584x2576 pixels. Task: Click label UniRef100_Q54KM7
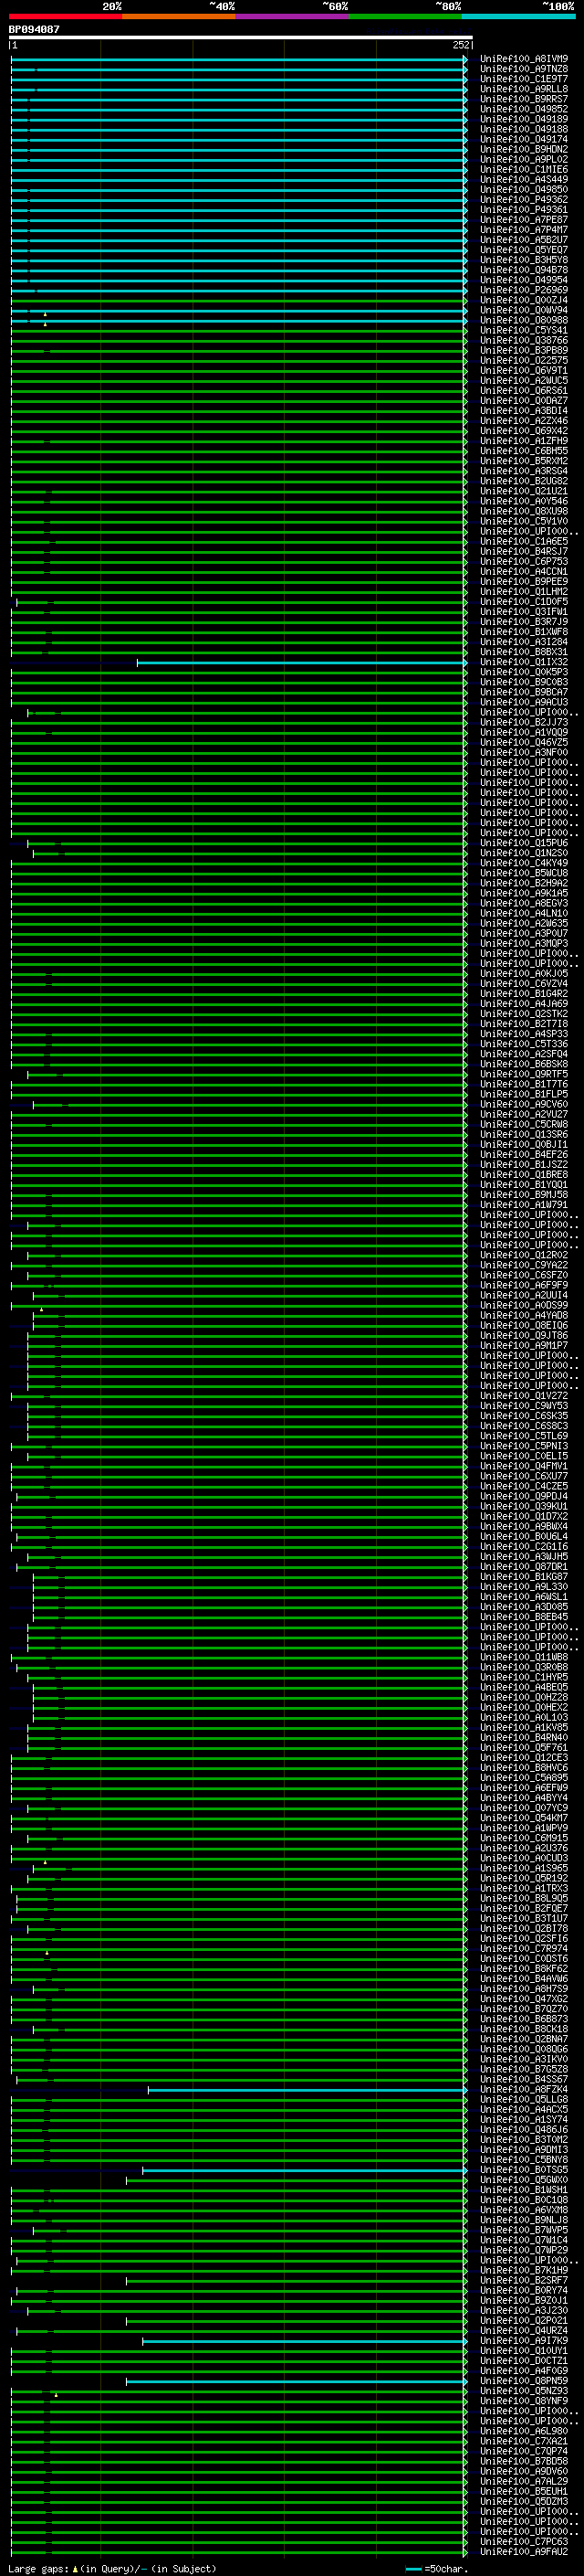click(x=523, y=1818)
